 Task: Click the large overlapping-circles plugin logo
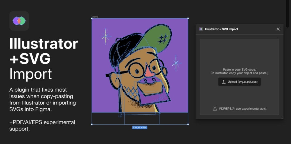tap(19, 21)
